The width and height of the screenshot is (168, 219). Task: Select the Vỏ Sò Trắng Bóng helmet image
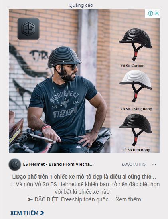coord(135,86)
